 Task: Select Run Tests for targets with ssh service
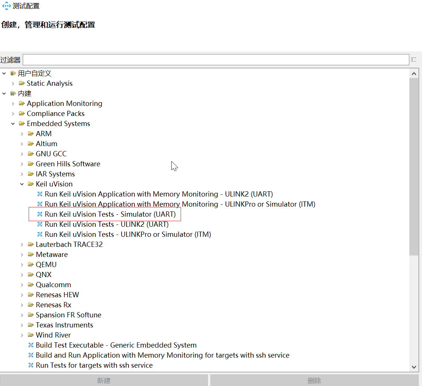click(94, 365)
